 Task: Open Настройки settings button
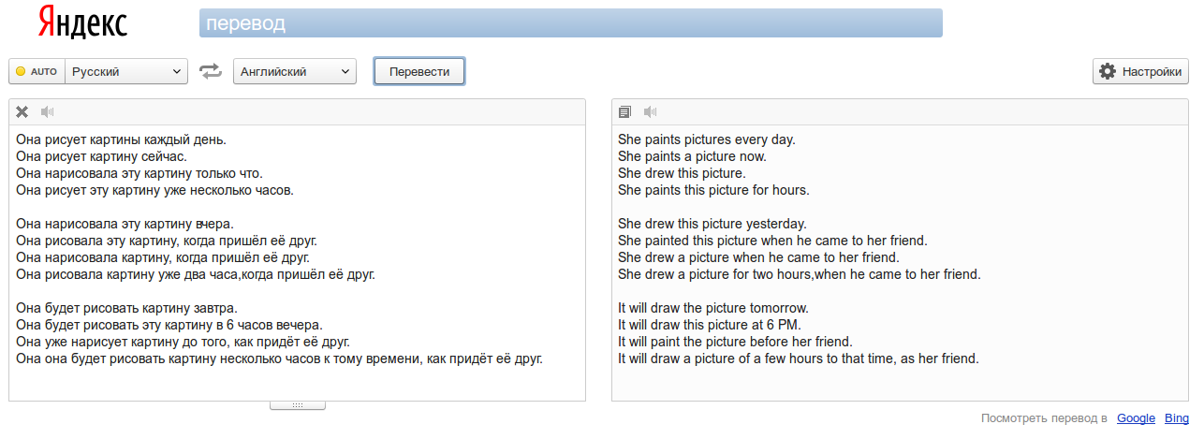(x=1140, y=71)
